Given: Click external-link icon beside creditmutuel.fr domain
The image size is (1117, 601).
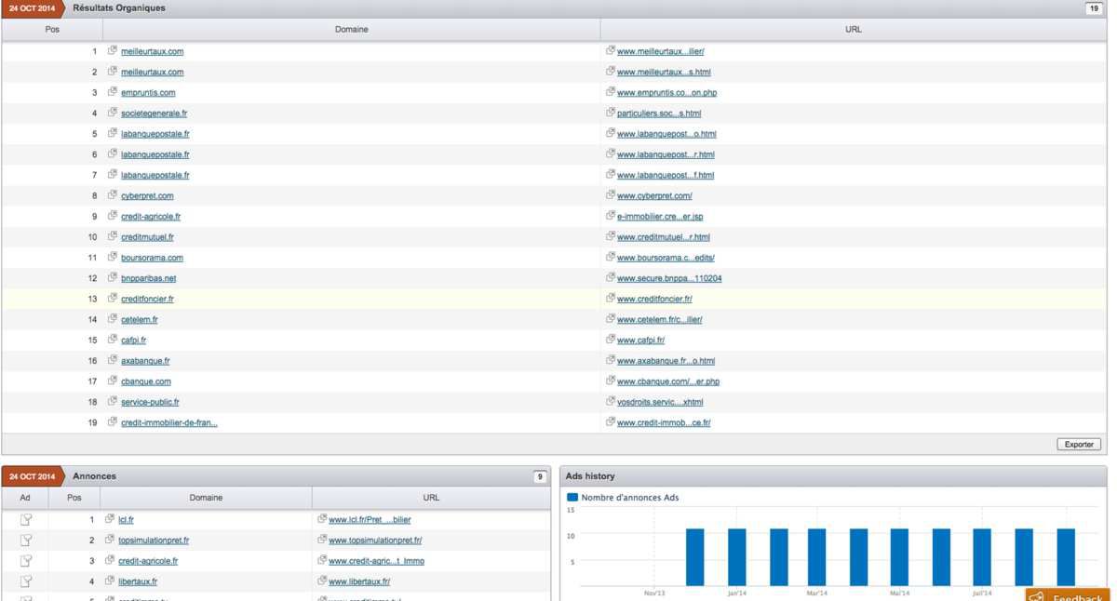Looking at the screenshot, I should point(112,236).
